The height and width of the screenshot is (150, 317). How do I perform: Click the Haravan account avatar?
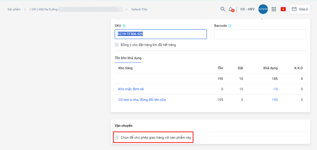(x=263, y=9)
